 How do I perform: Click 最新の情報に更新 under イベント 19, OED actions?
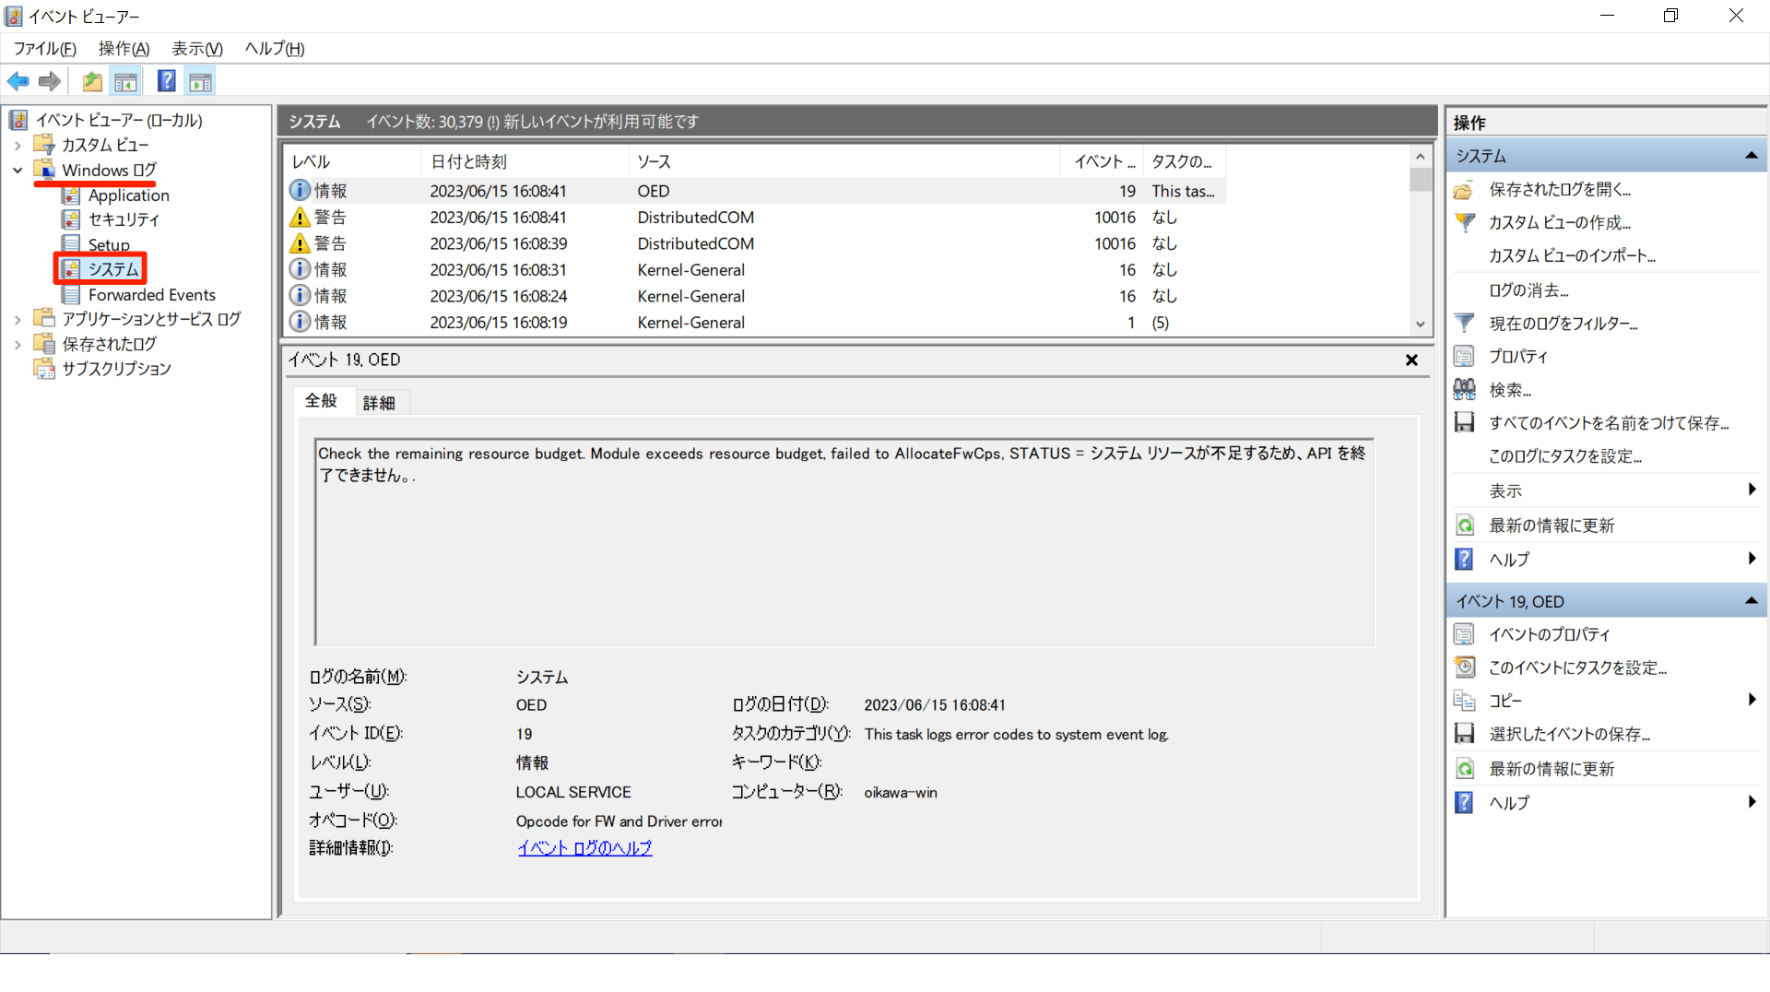click(1552, 769)
